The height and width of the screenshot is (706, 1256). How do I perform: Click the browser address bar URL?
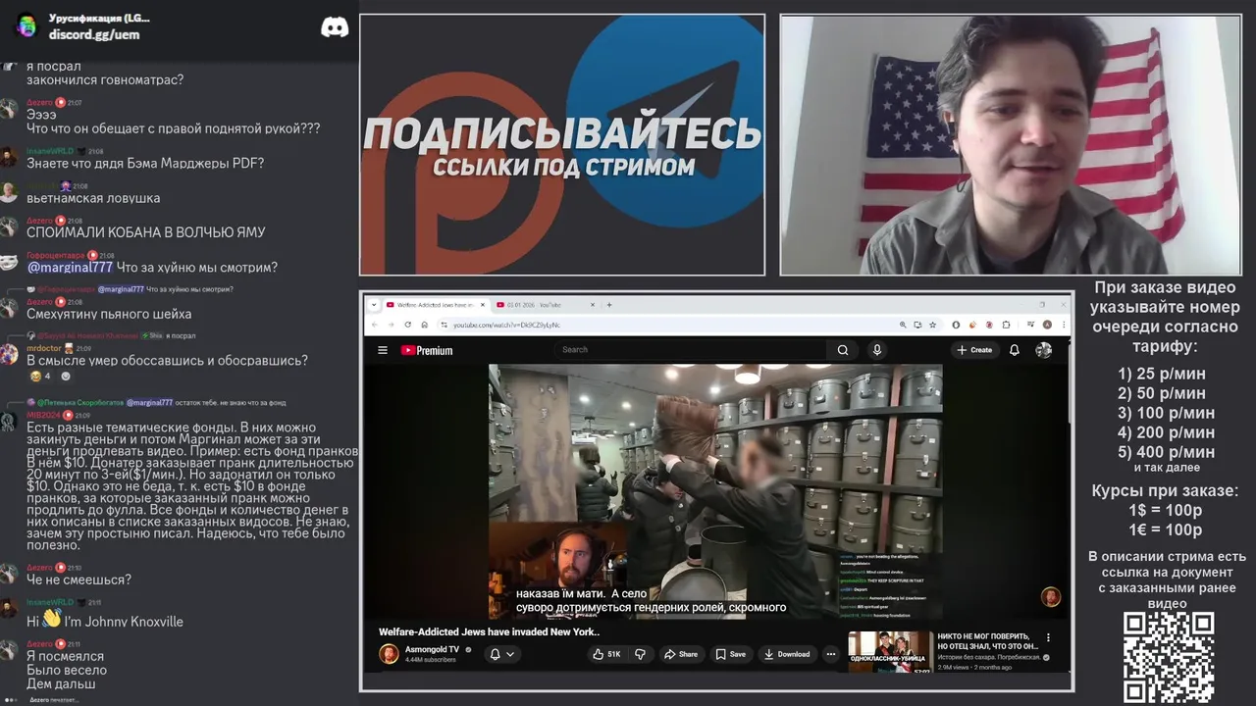pos(506,325)
